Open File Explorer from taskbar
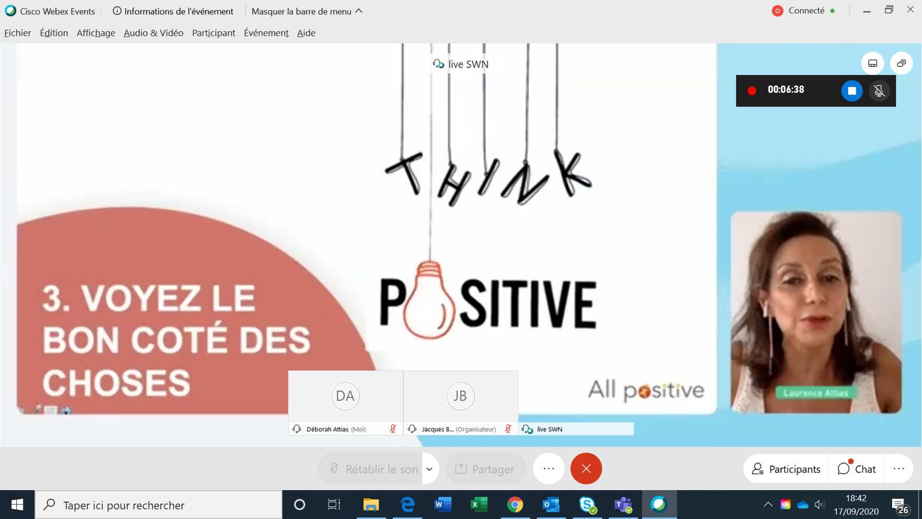 371,505
